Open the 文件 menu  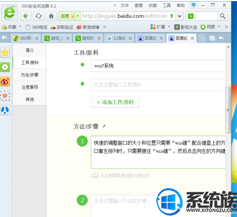click(x=125, y=5)
